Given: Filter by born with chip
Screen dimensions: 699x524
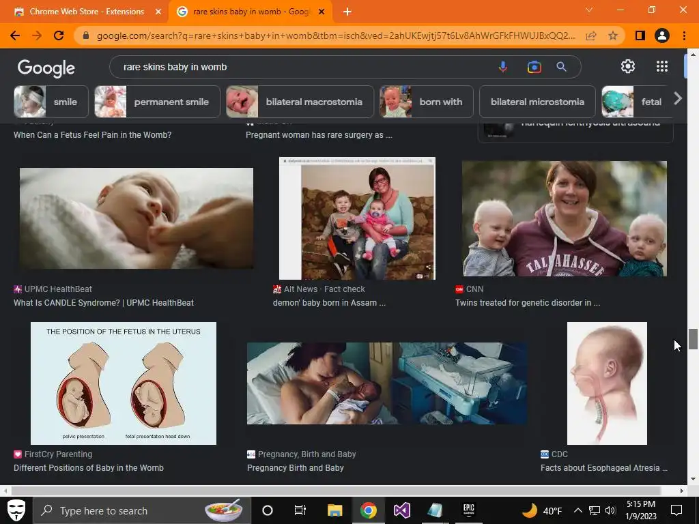Looking at the screenshot, I should (427, 102).
